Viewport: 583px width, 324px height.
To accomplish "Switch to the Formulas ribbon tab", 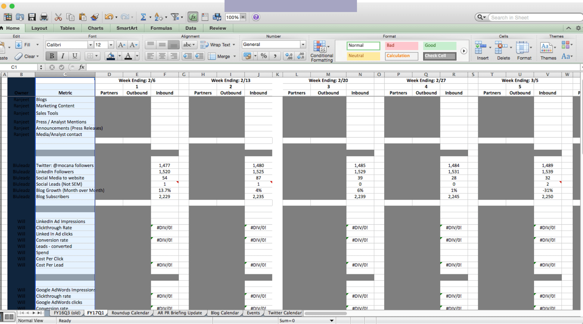I will (x=161, y=28).
